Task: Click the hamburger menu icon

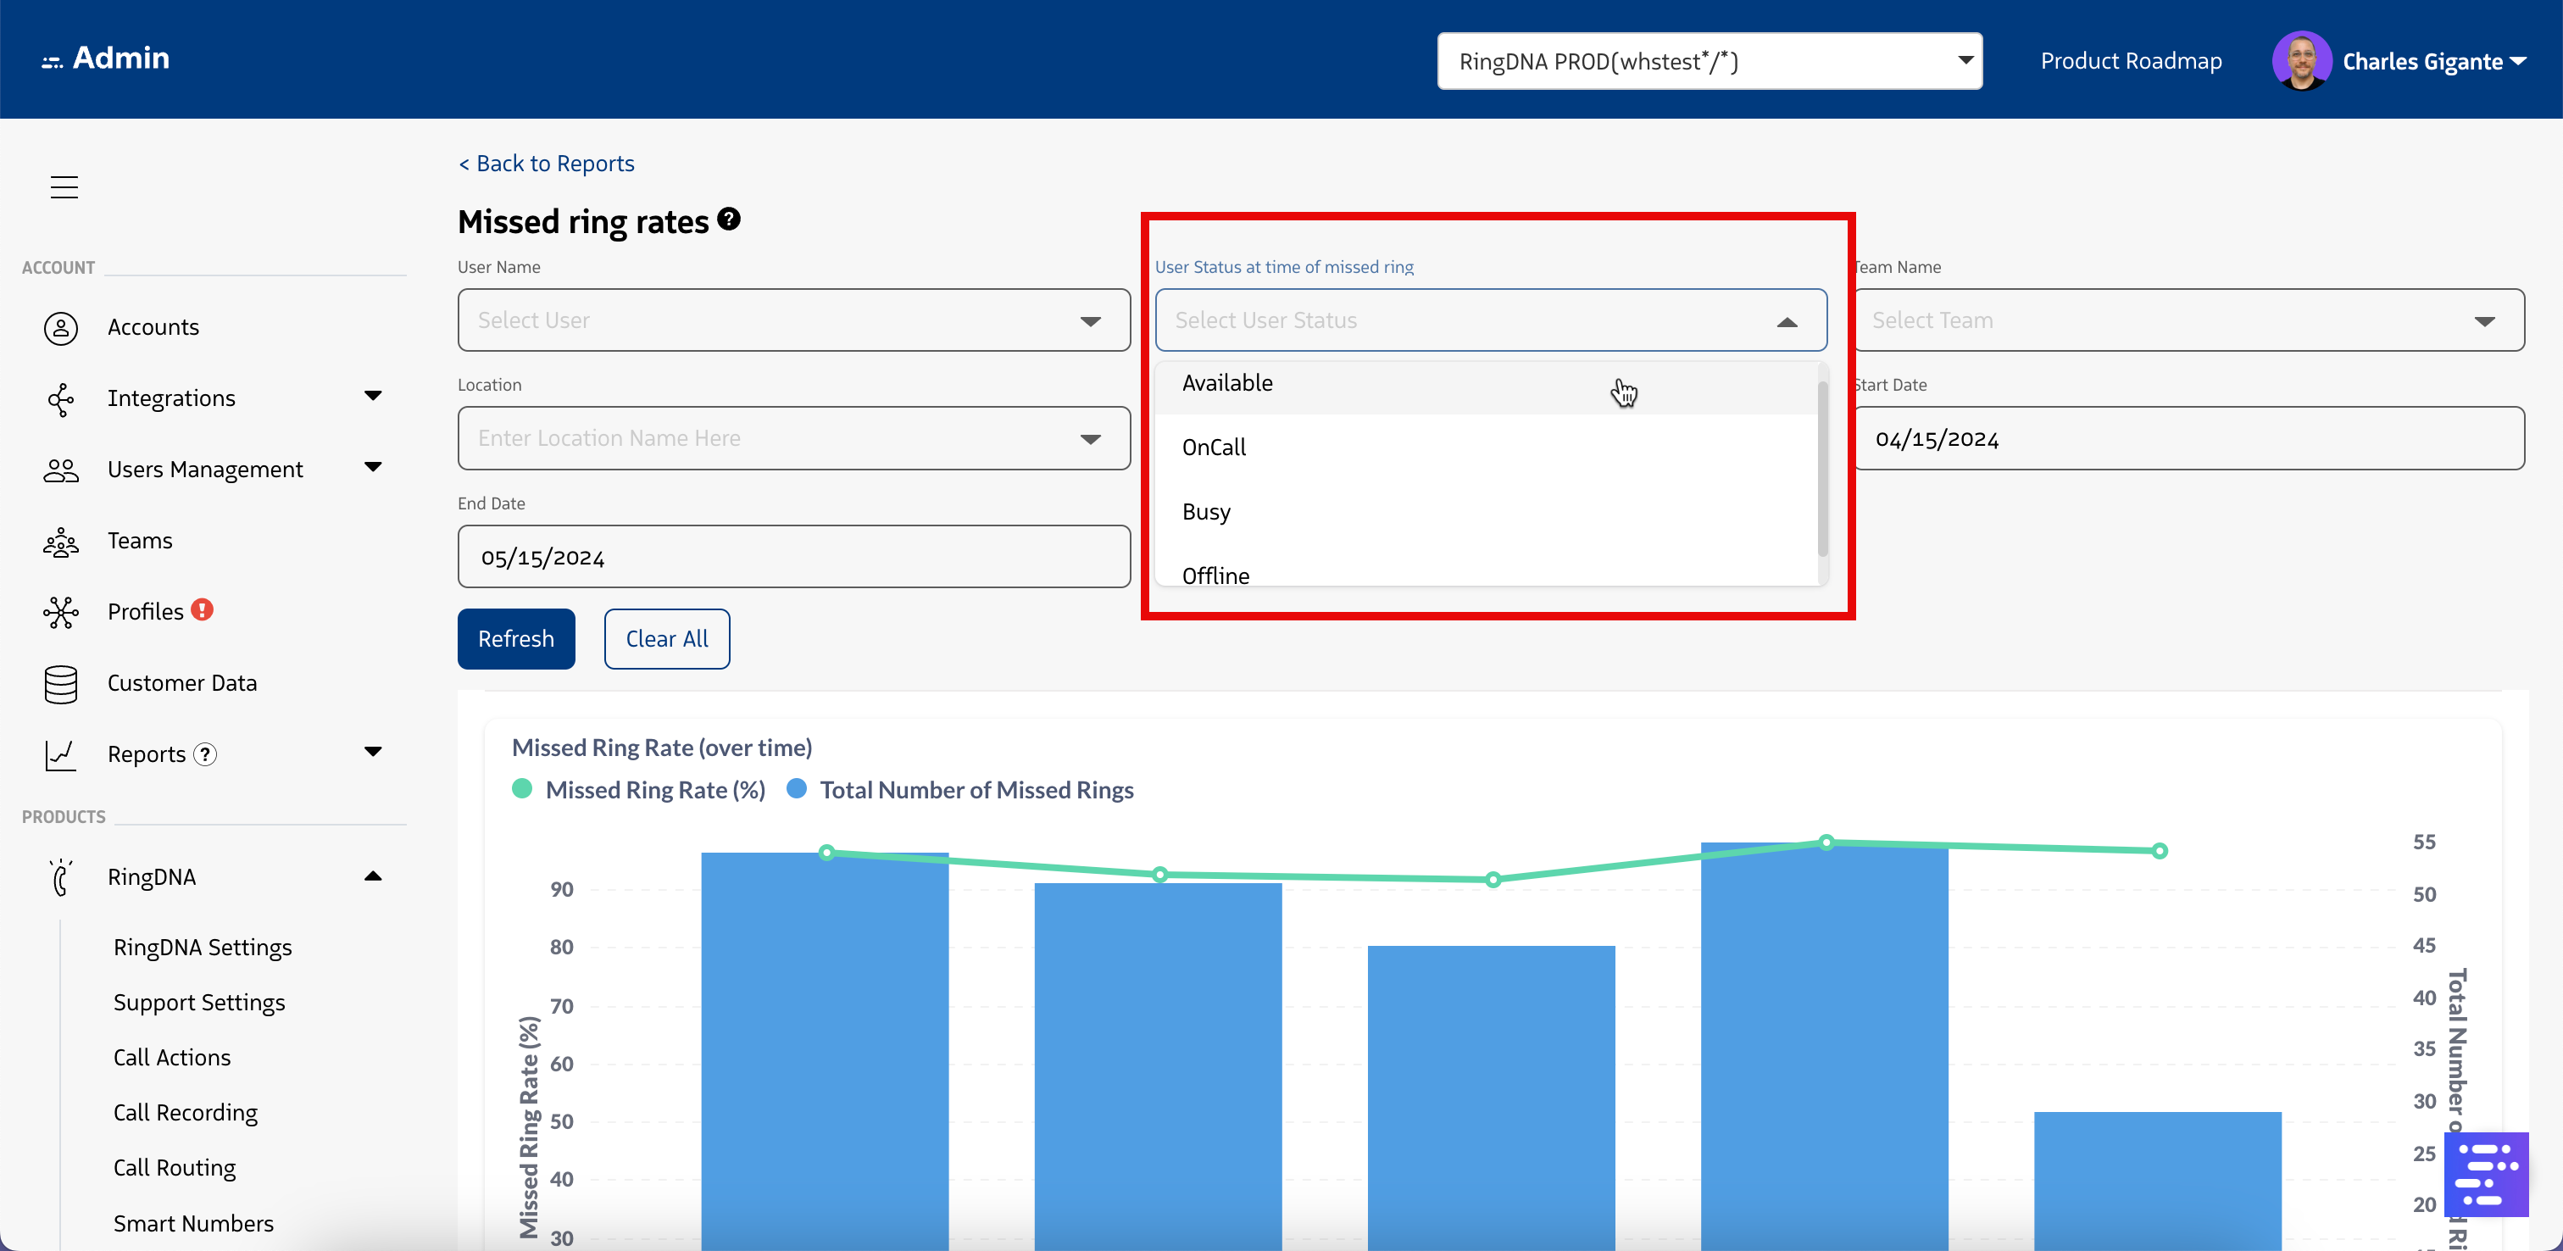Action: pyautogui.click(x=64, y=187)
